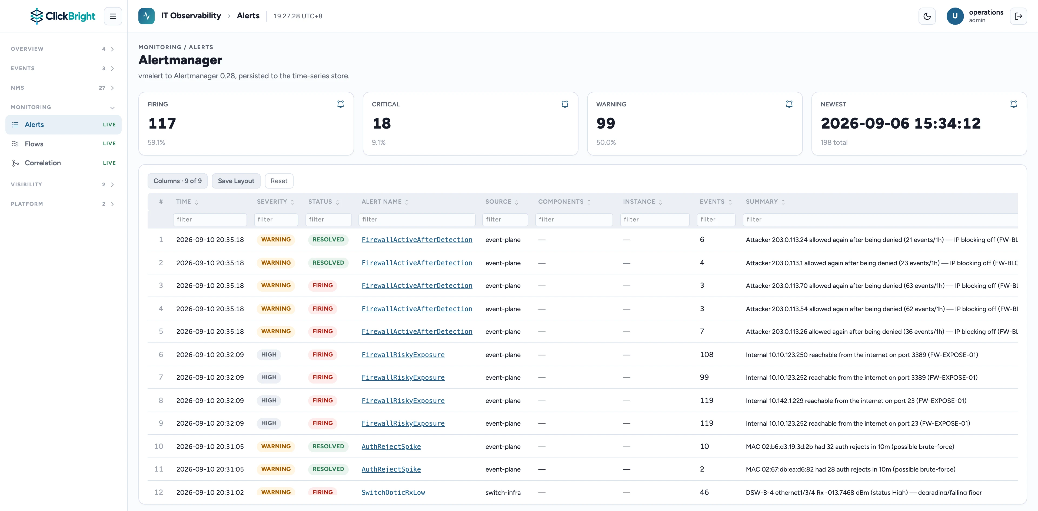Image resolution: width=1038 pixels, height=511 pixels.
Task: Expand the Events sidebar section
Action: click(x=63, y=68)
